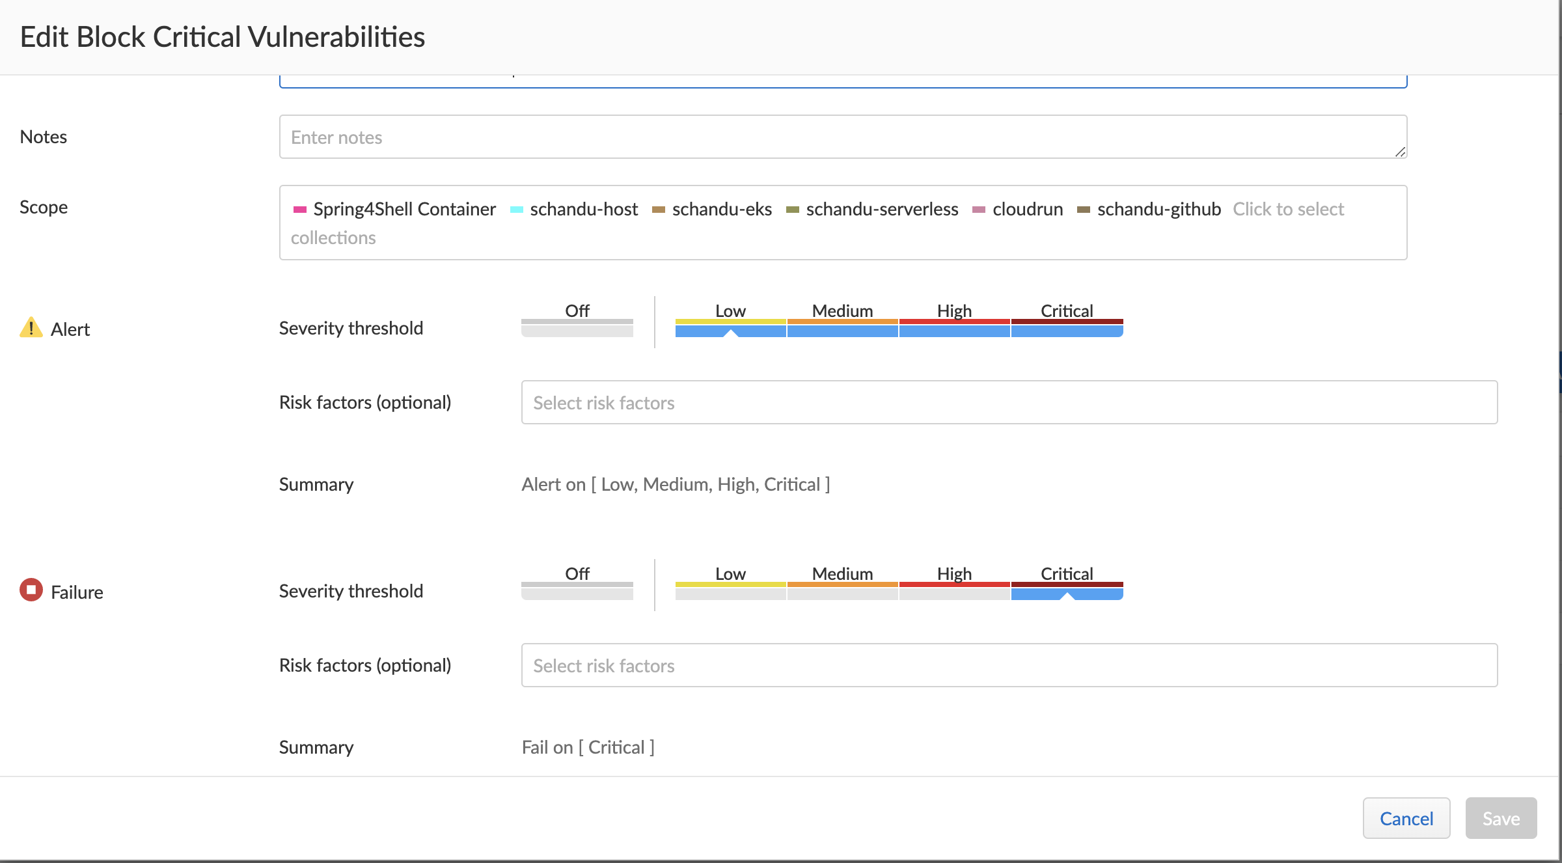
Task: Click the schandu-eks collection color marker
Action: coord(659,210)
